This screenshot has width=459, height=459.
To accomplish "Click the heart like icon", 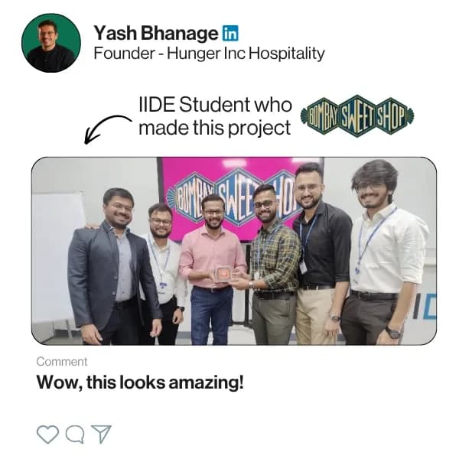I will coord(47,435).
